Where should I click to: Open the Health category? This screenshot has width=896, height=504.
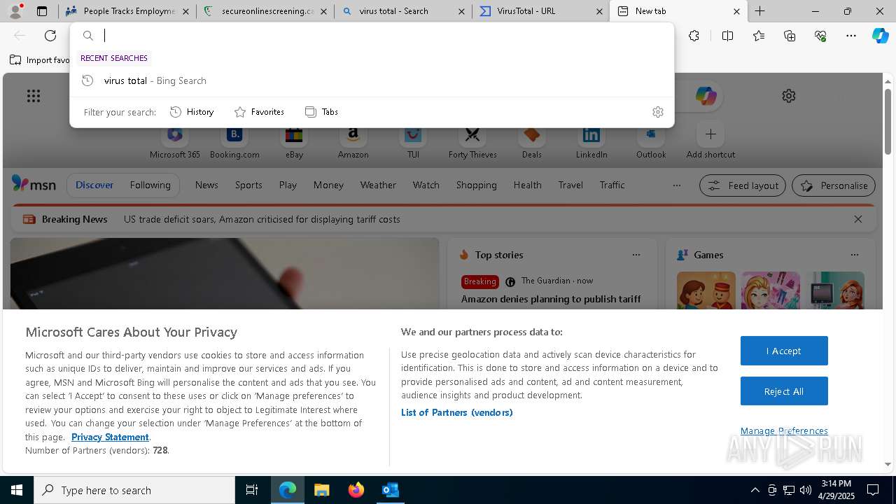point(527,185)
